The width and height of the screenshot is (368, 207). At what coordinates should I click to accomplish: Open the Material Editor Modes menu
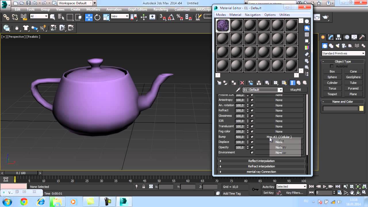[221, 15]
